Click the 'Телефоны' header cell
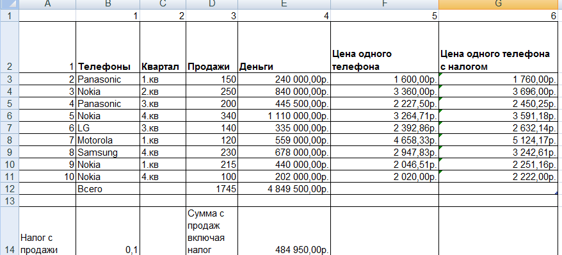 click(x=108, y=47)
